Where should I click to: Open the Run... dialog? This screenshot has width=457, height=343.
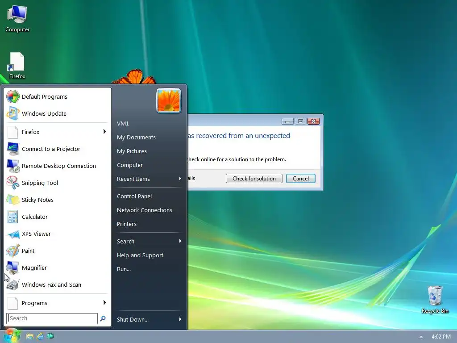[x=124, y=269]
